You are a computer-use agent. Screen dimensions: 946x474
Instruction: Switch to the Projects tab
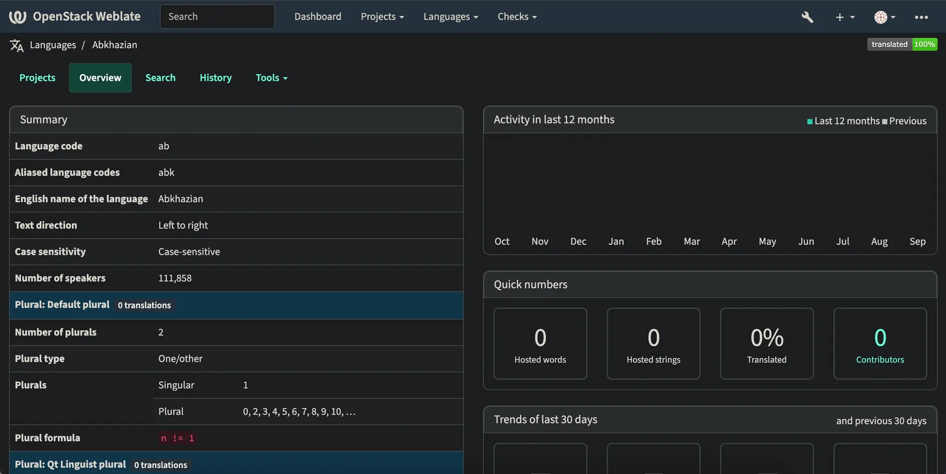coord(37,78)
